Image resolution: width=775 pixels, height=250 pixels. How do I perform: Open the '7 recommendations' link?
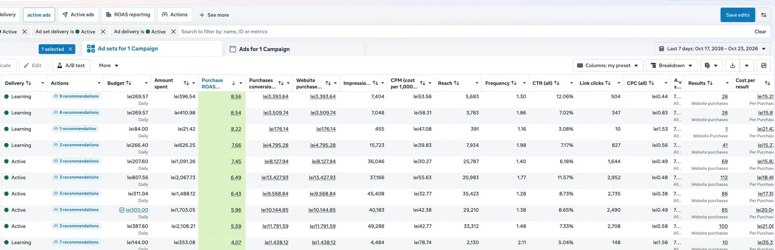click(x=76, y=242)
